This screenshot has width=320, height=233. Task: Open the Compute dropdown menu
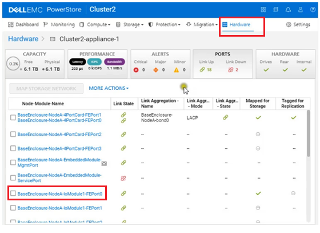pyautogui.click(x=95, y=25)
